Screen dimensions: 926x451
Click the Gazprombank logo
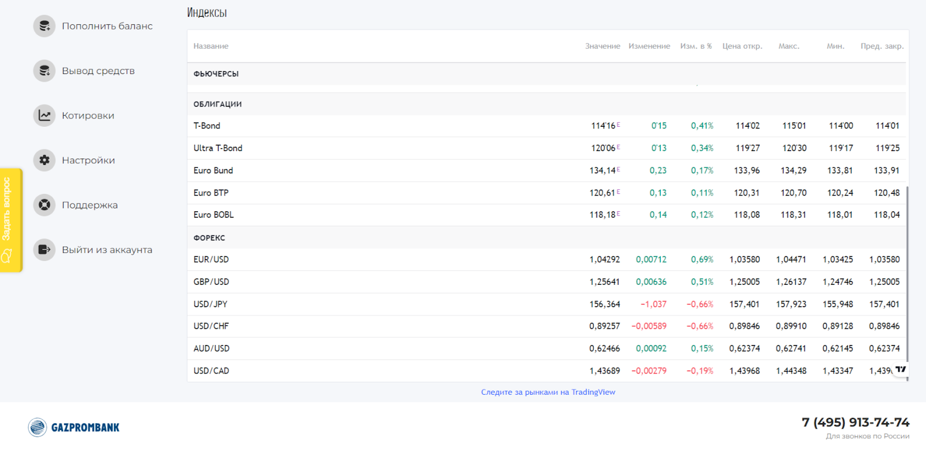coord(74,427)
